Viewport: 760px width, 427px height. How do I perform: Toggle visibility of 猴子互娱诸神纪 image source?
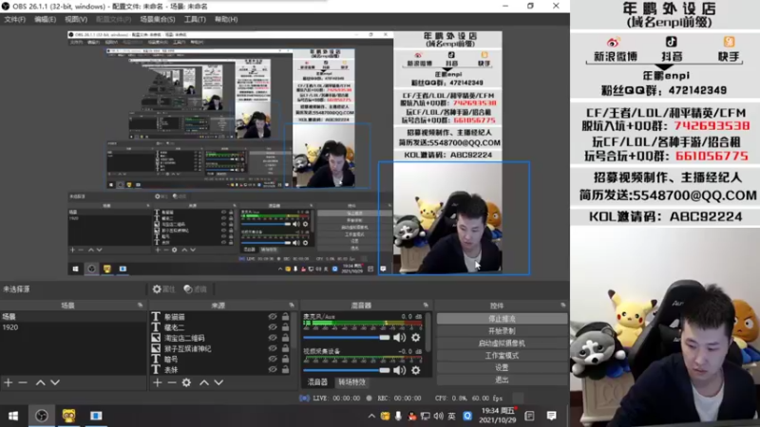273,348
